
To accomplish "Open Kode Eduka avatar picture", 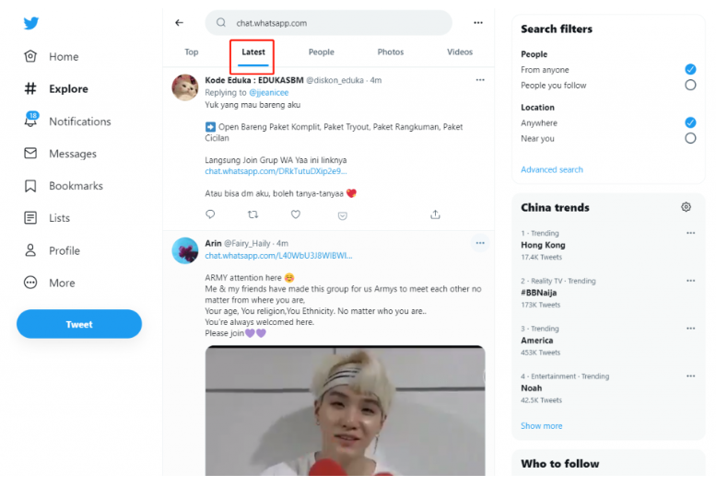I will click(185, 87).
